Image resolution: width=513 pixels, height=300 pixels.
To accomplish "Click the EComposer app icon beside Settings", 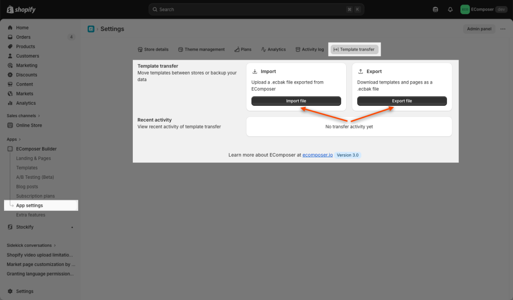I will coord(91,29).
